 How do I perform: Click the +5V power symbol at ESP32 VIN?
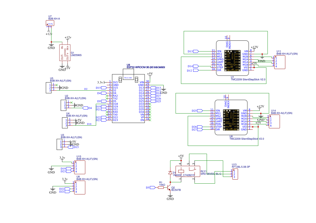(150, 75)
